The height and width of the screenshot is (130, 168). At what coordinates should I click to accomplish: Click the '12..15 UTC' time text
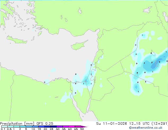tap(139, 124)
